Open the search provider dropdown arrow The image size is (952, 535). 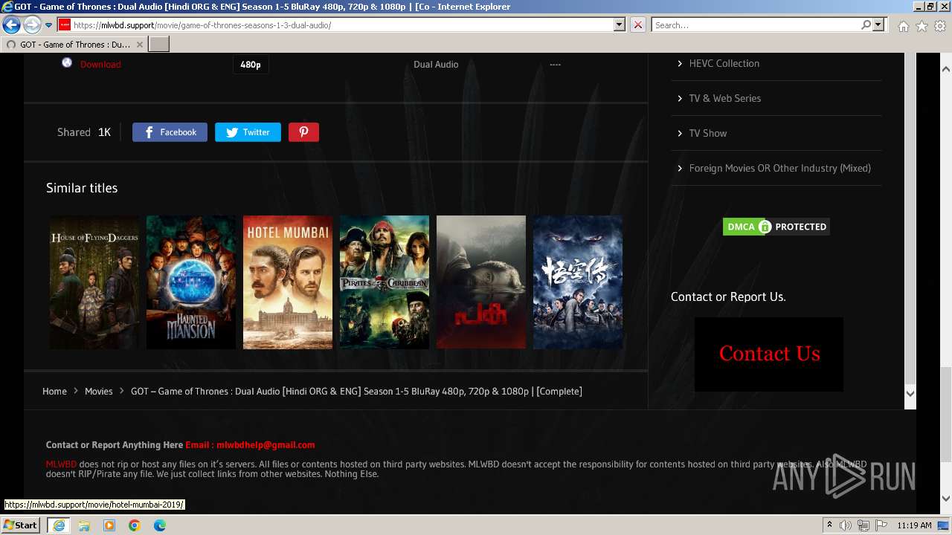coord(878,25)
